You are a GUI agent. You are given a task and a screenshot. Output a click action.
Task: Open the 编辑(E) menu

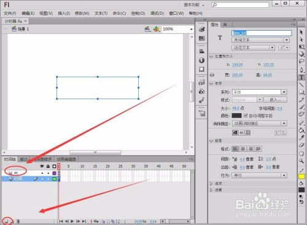28,14
